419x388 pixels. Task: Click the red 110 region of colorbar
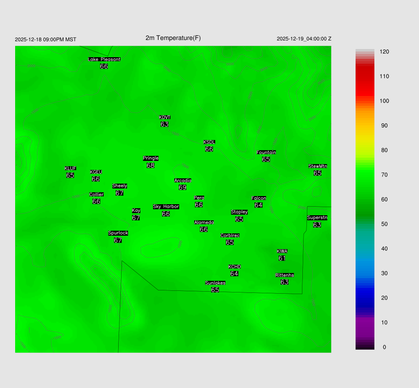tap(365, 77)
